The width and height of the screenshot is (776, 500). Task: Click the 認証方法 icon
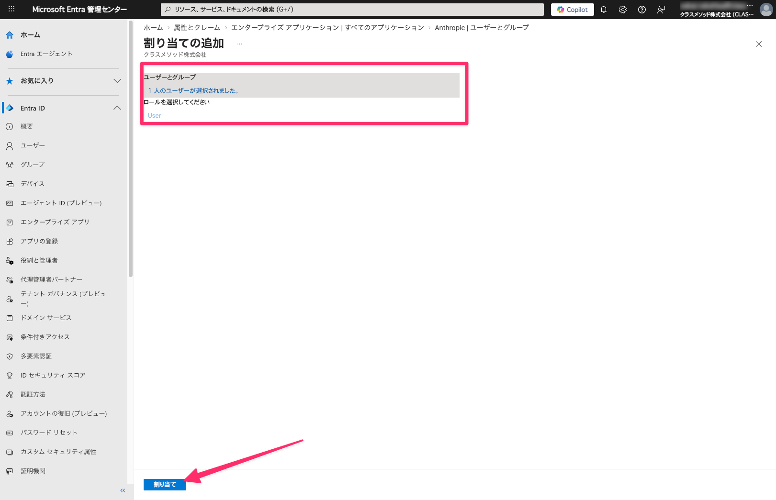(x=10, y=395)
